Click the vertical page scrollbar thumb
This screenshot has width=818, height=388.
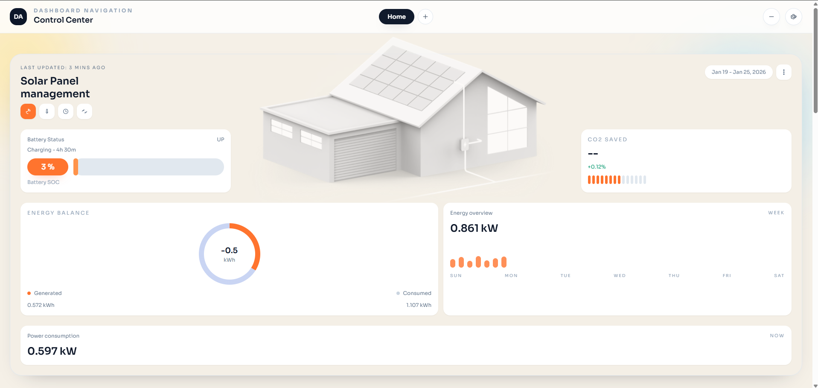pos(815,60)
